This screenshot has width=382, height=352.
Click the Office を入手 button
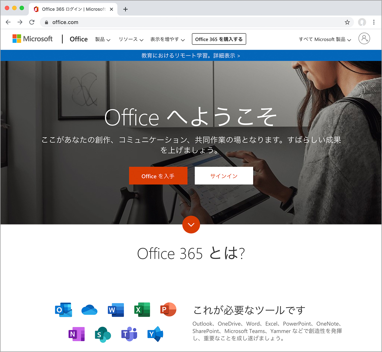(158, 176)
